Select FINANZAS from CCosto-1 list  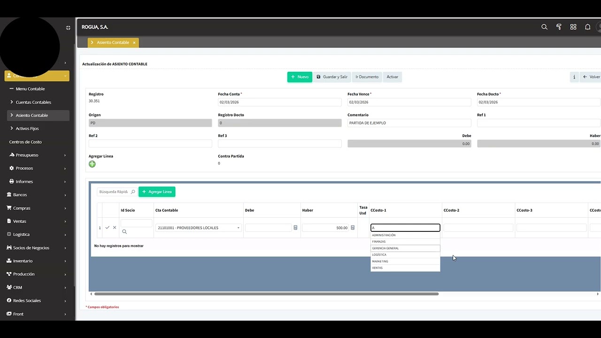[405, 242]
